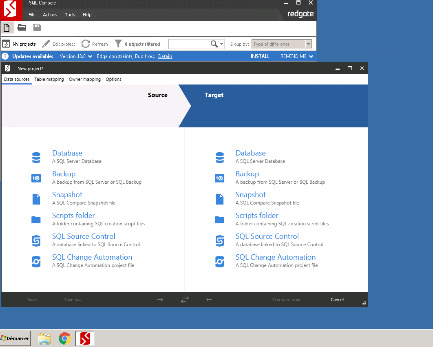Open the Démarrer start button
Viewport: 433px width, 347px height.
(x=15, y=338)
